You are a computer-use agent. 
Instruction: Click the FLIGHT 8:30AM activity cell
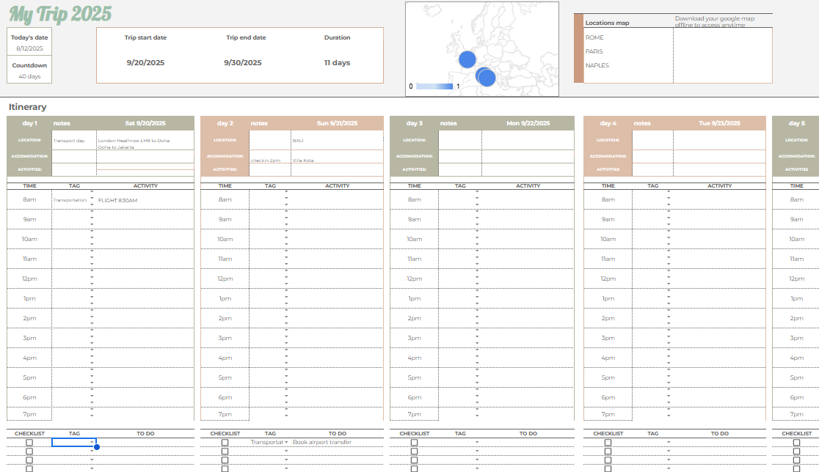[145, 200]
